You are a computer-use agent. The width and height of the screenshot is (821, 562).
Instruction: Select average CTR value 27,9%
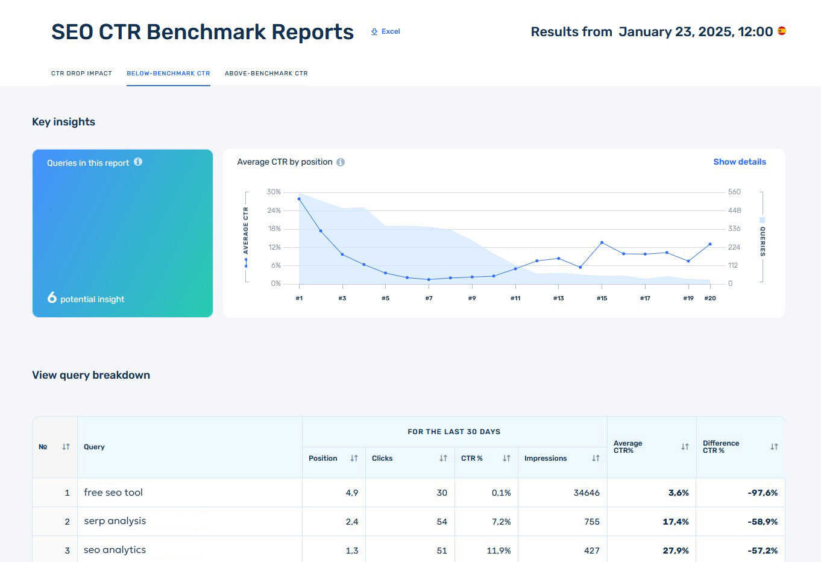(676, 551)
